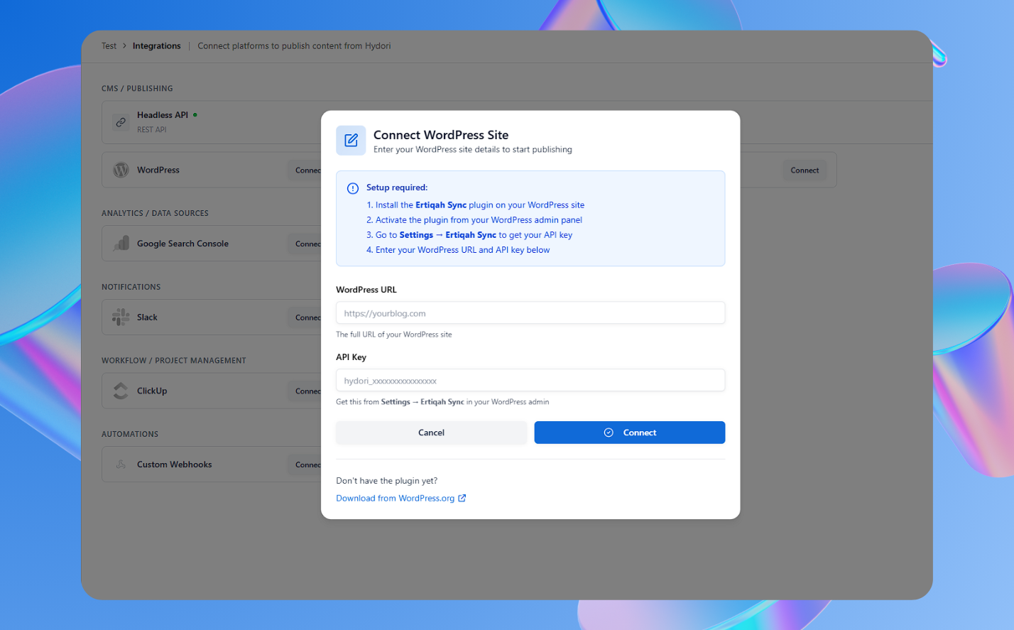Click the 'NOTIFICATIONS' section heading
The width and height of the screenshot is (1014, 630).
coord(131,287)
